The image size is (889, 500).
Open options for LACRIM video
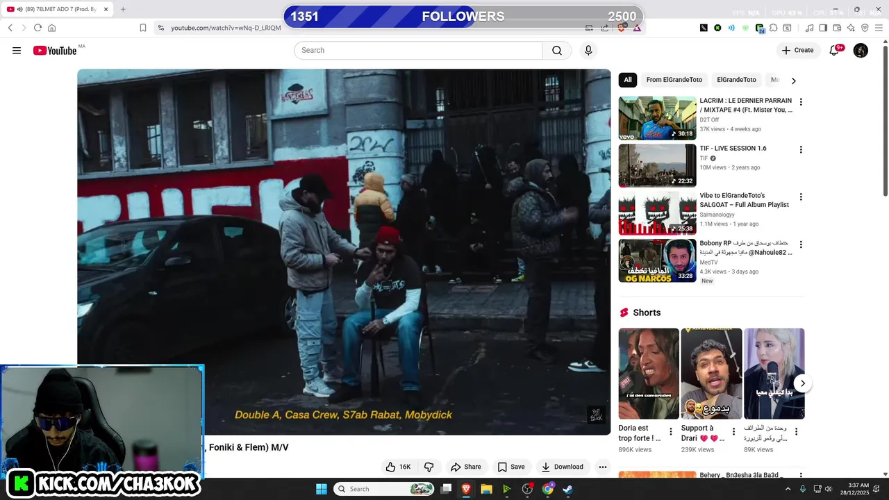[801, 102]
